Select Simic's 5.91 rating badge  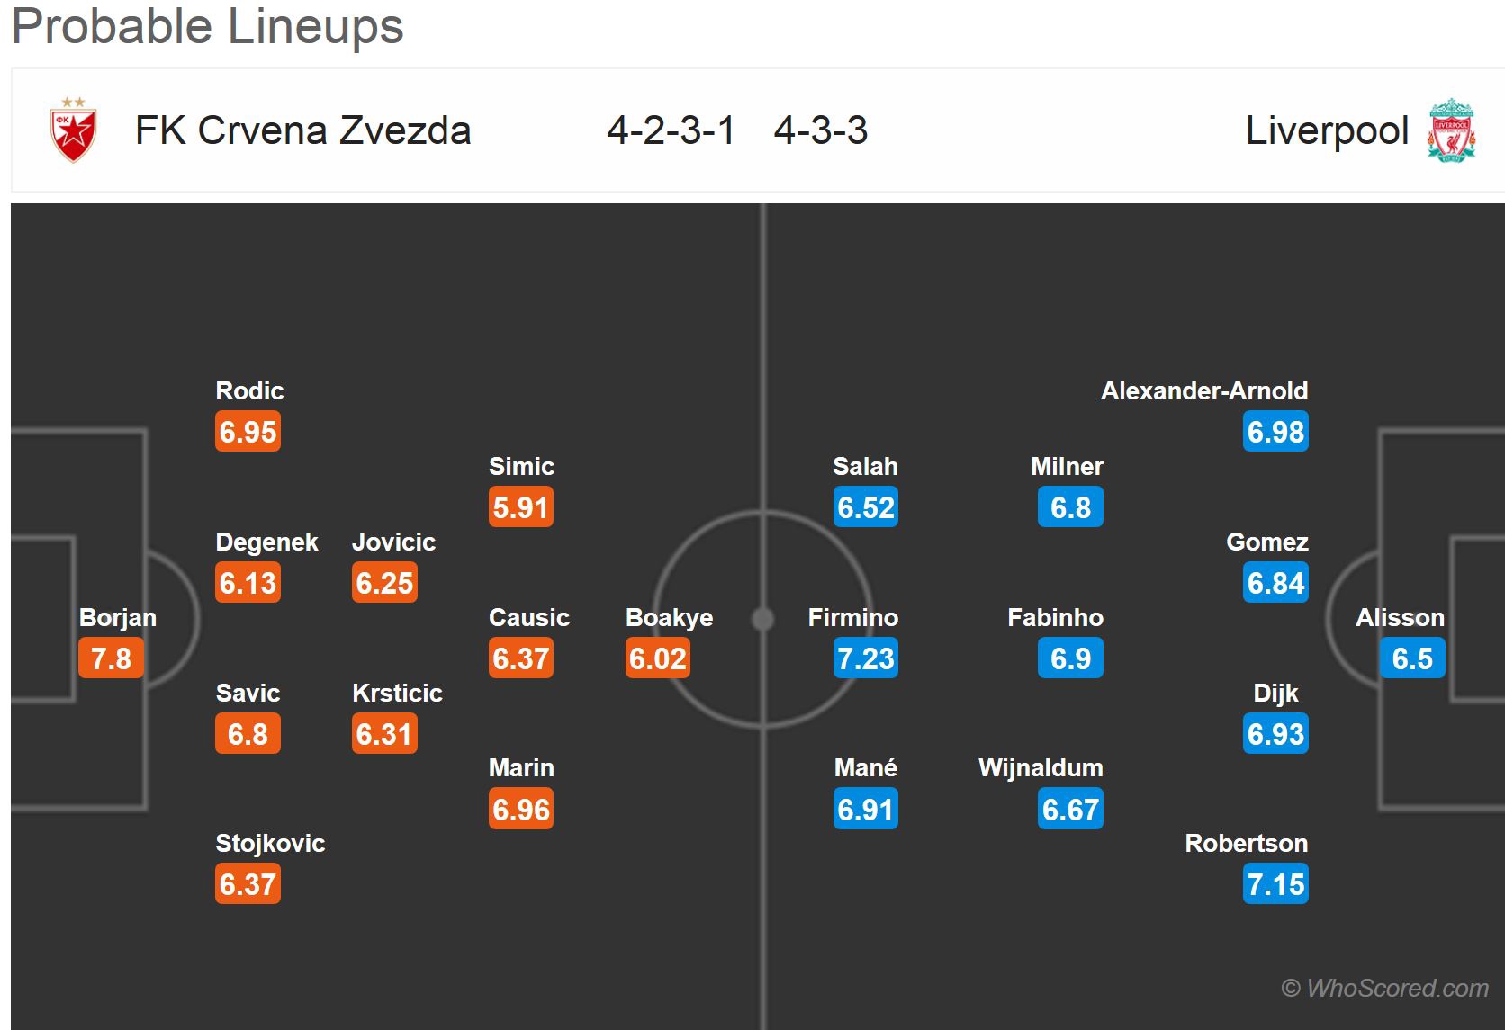point(520,507)
